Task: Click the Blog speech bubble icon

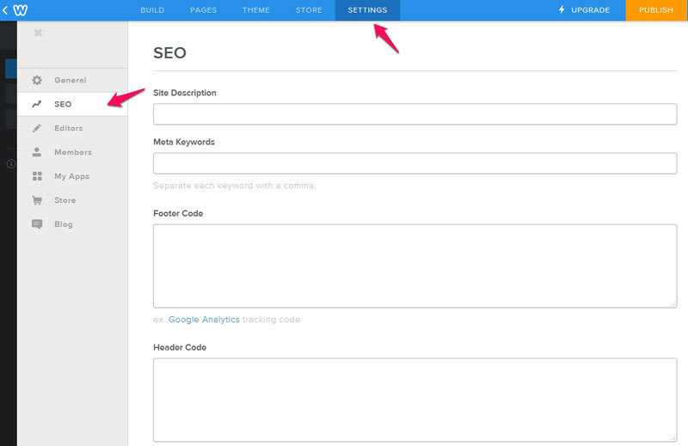Action: pyautogui.click(x=37, y=224)
